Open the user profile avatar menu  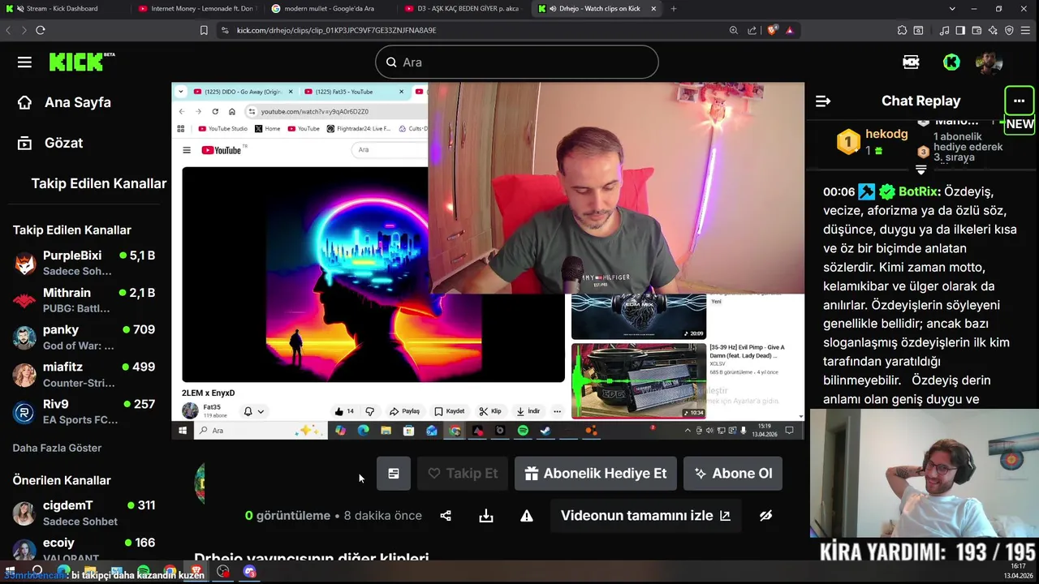tap(989, 62)
